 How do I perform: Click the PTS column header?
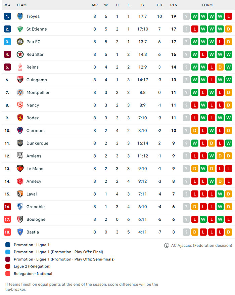174,5
